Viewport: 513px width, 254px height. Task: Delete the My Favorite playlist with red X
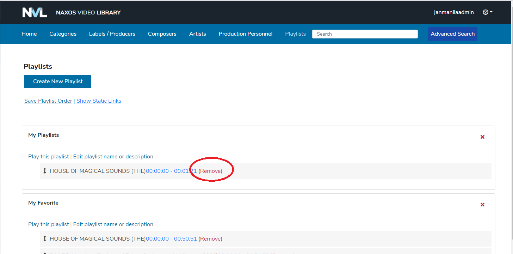482,205
